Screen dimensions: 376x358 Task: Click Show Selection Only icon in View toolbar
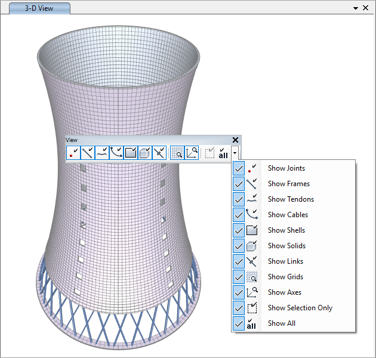pos(209,153)
